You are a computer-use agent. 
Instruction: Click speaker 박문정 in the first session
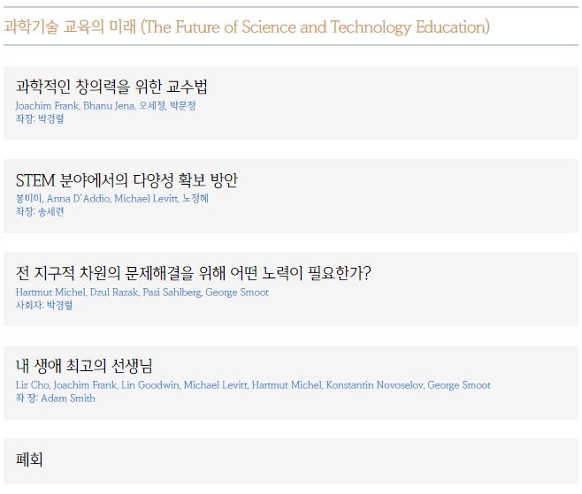[x=182, y=106]
